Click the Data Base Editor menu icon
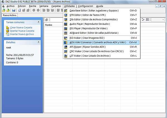The height and width of the screenshot is (118, 167). click(x=66, y=11)
